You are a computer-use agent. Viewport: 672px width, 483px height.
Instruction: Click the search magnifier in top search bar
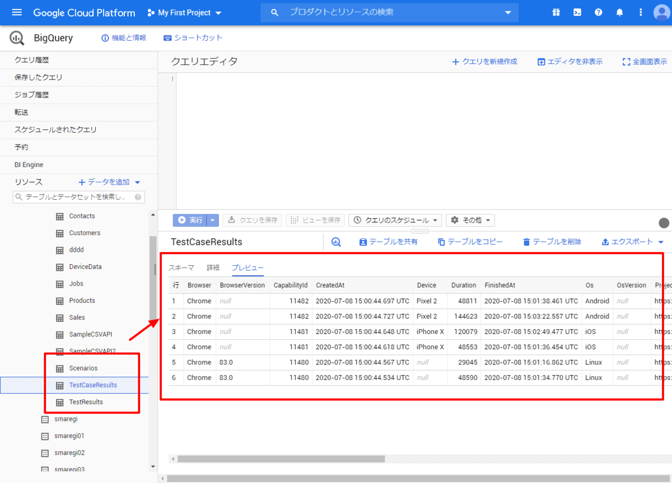tap(274, 12)
